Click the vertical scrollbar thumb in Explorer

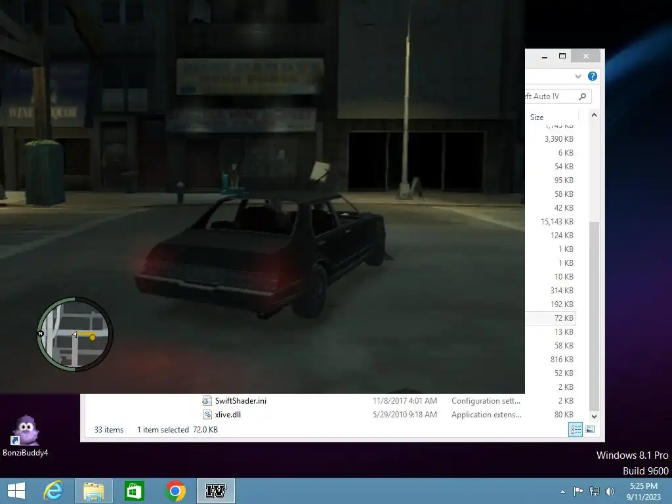594,316
